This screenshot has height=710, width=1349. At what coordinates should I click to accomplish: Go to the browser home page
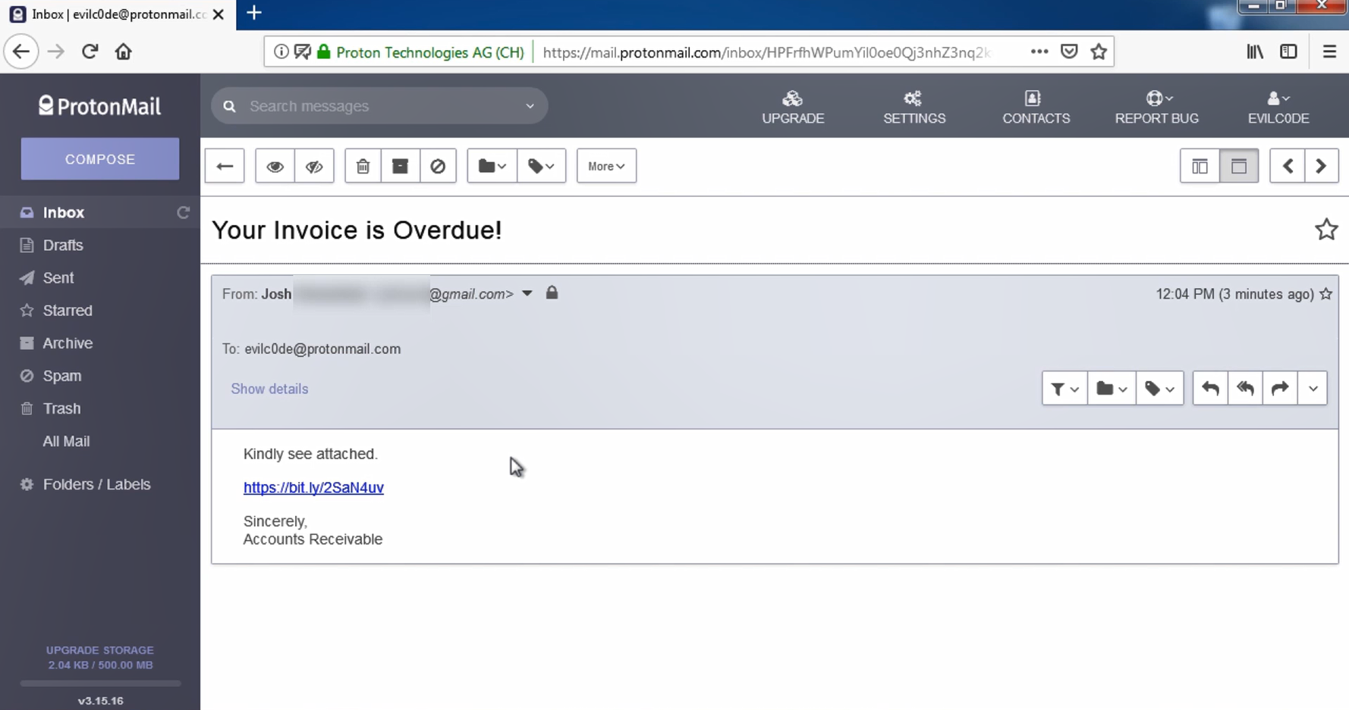pyautogui.click(x=123, y=52)
